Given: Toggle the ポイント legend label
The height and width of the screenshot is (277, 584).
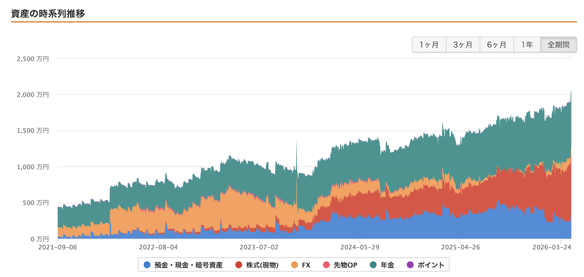Looking at the screenshot, I should coord(431,265).
